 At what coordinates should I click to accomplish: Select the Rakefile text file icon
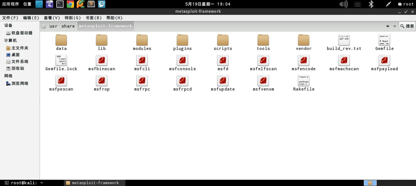[x=304, y=80]
